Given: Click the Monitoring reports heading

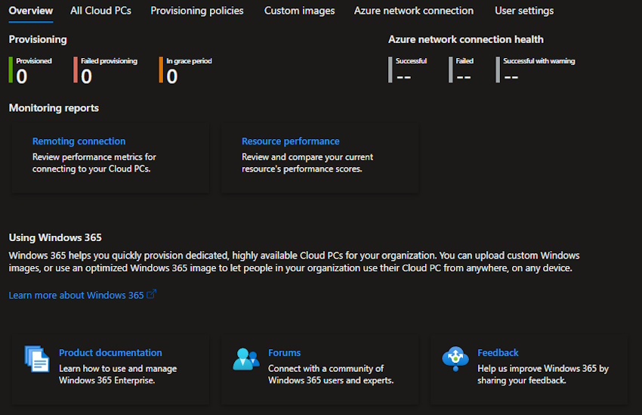Looking at the screenshot, I should [54, 108].
